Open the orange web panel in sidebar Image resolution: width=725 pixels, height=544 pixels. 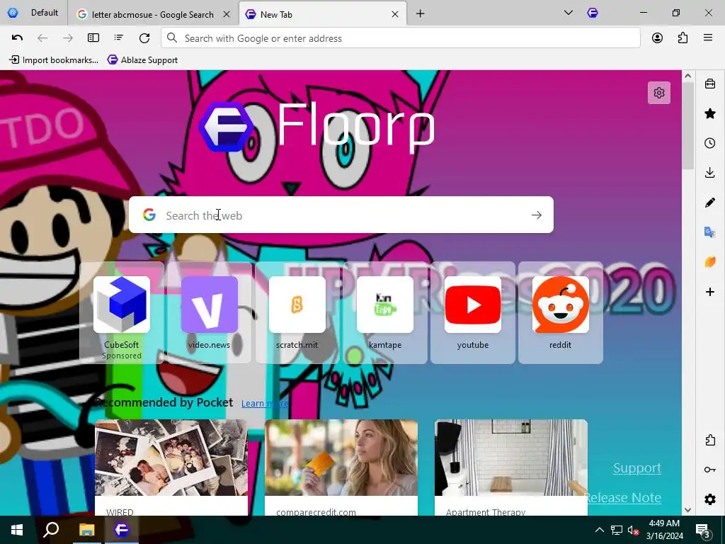710,262
